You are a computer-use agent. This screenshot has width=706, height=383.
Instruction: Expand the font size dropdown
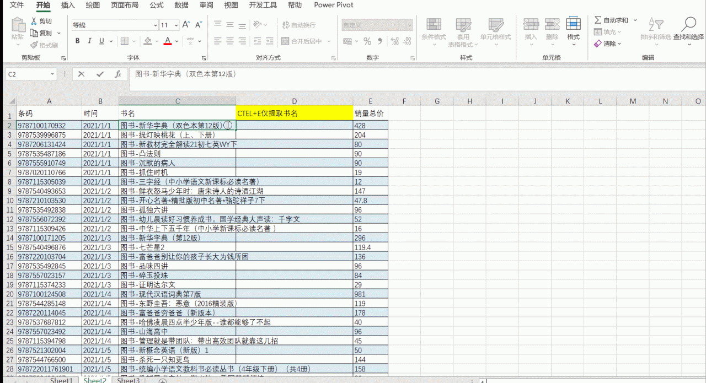point(176,25)
